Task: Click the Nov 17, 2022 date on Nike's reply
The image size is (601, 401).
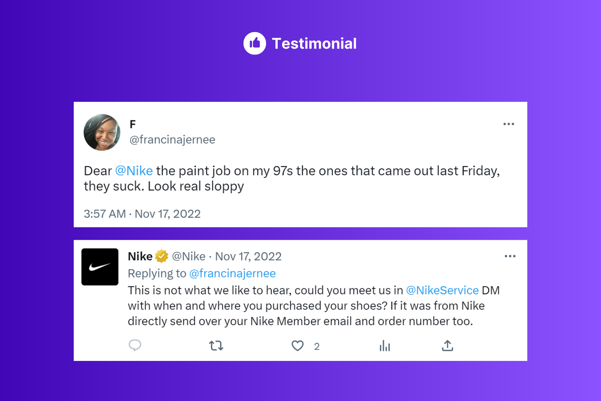Action: 248,256
